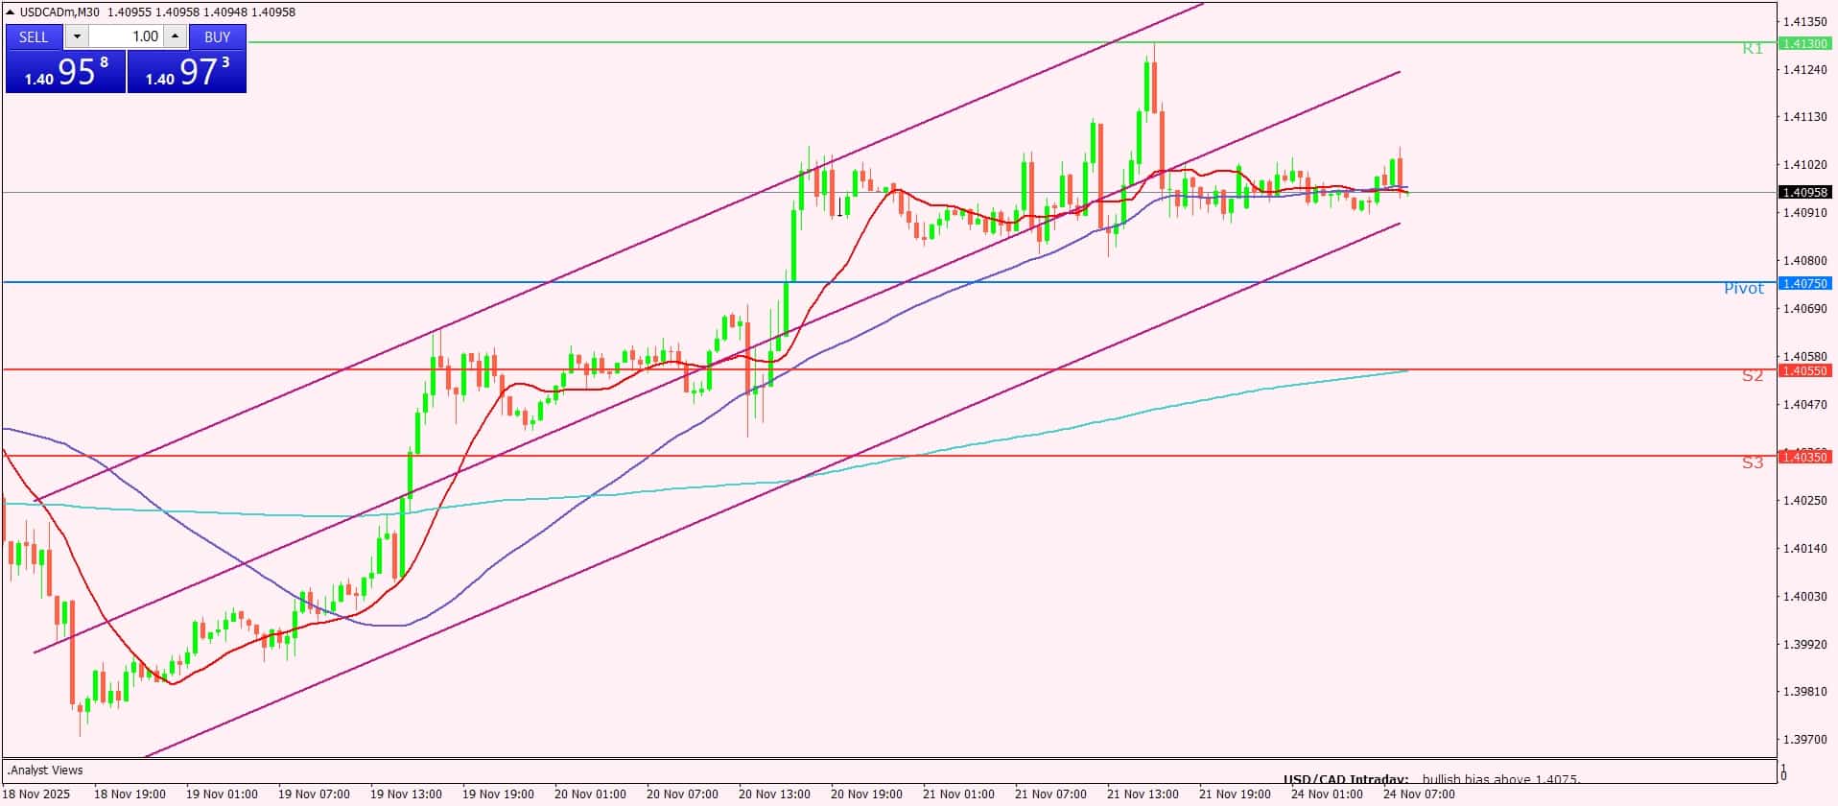This screenshot has height=806, width=1838.
Task: Click the blue 1.40750 pivot price tag
Action: coord(1803,283)
